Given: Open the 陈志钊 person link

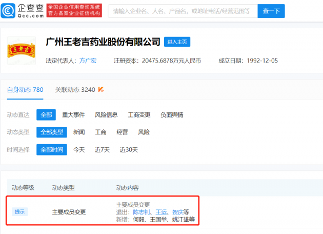Looking at the screenshot, I should [142, 211].
